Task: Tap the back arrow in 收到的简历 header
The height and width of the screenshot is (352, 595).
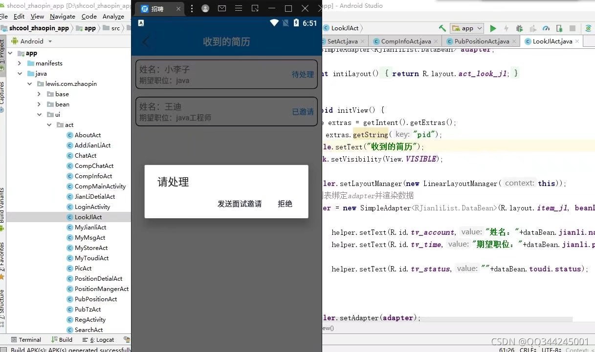Action: tap(145, 41)
